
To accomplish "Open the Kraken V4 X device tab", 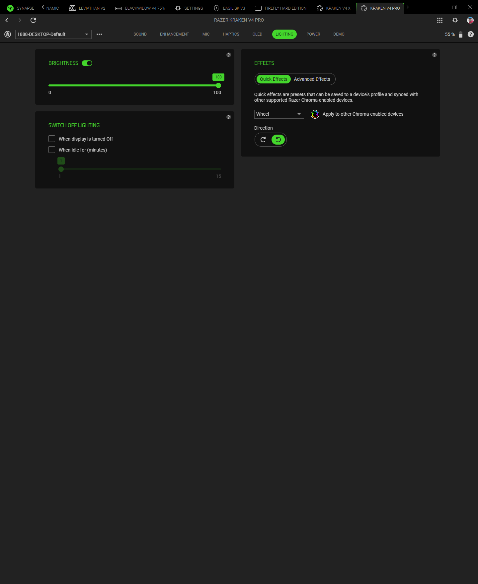I will [334, 8].
